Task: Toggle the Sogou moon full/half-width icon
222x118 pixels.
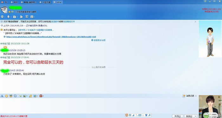Action: (133, 115)
